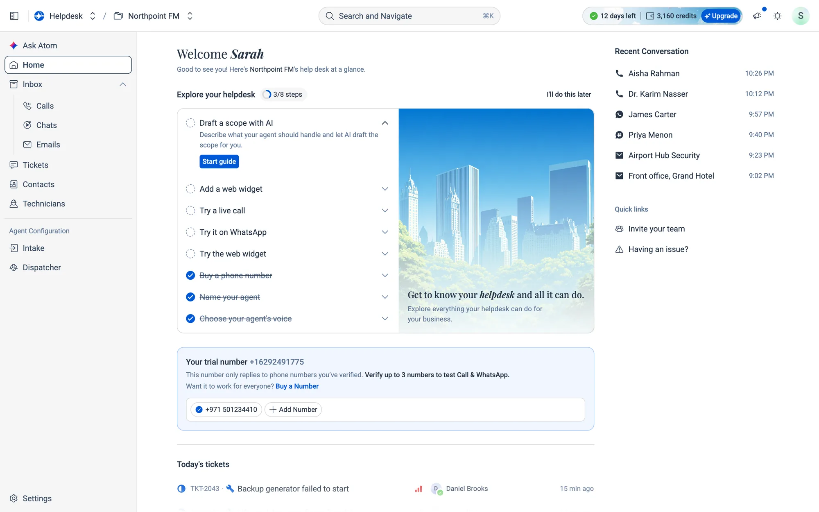Click the Having an issue warning icon
The image size is (819, 512).
point(619,249)
